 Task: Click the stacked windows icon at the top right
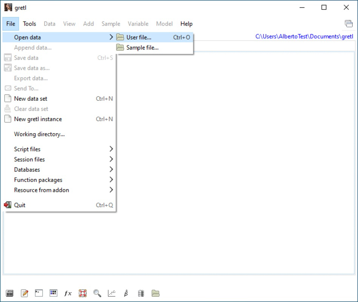(349, 23)
